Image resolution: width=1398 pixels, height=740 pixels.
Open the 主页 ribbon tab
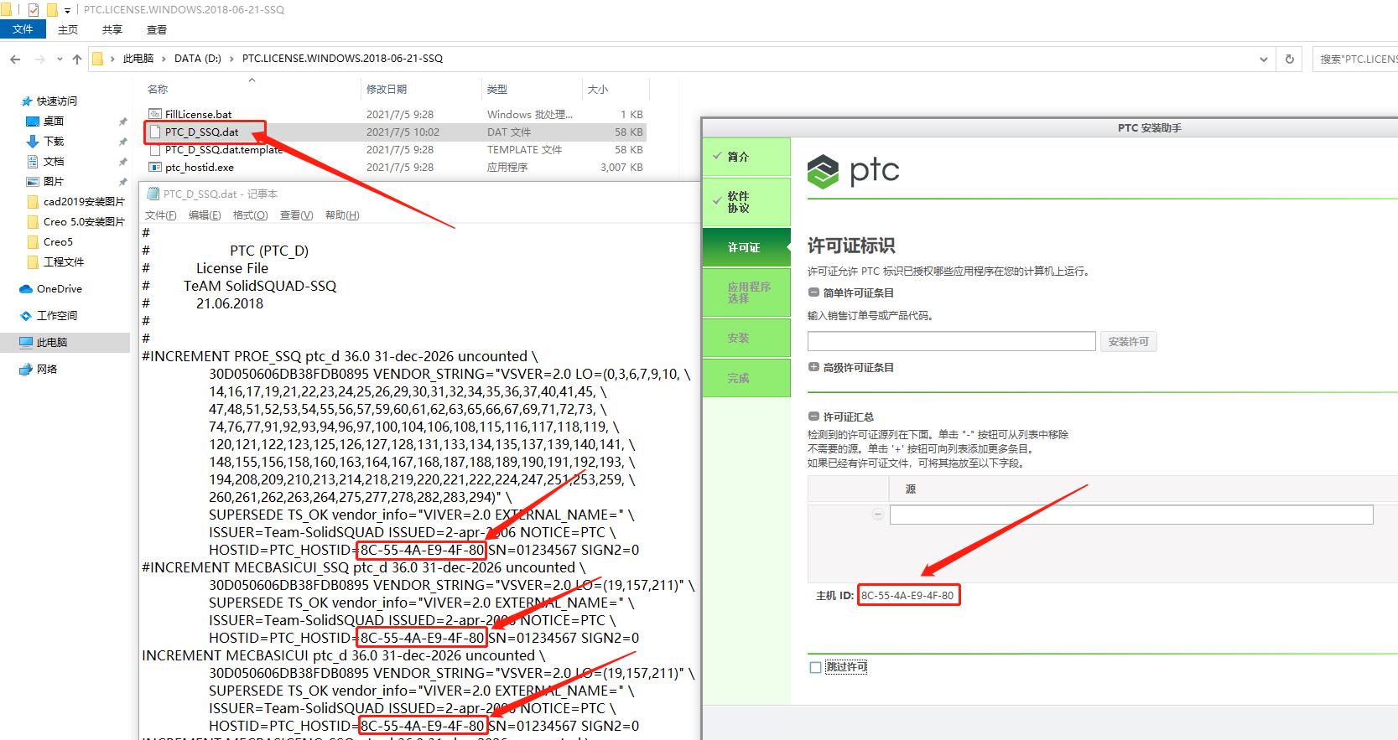tap(68, 29)
